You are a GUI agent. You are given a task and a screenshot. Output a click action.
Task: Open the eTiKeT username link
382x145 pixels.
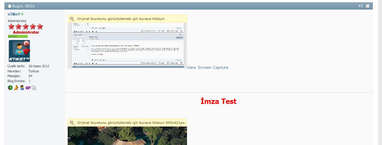tap(14, 14)
